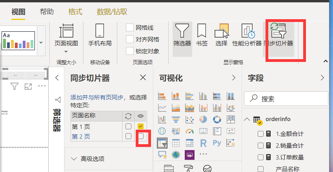This screenshot has width=333, height=172.
Task: Select the waterfall chart visual
Action: (162, 119)
